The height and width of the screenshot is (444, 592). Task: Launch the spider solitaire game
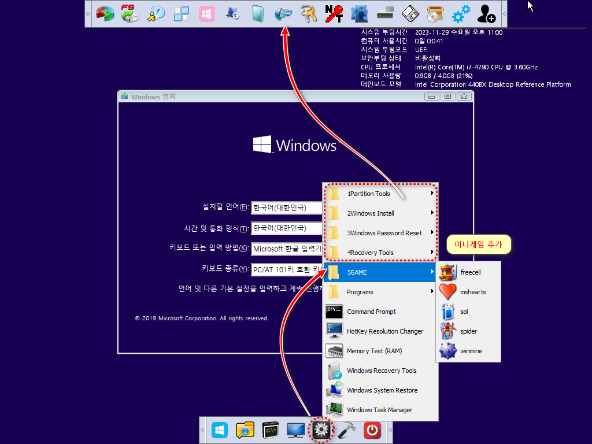point(468,331)
